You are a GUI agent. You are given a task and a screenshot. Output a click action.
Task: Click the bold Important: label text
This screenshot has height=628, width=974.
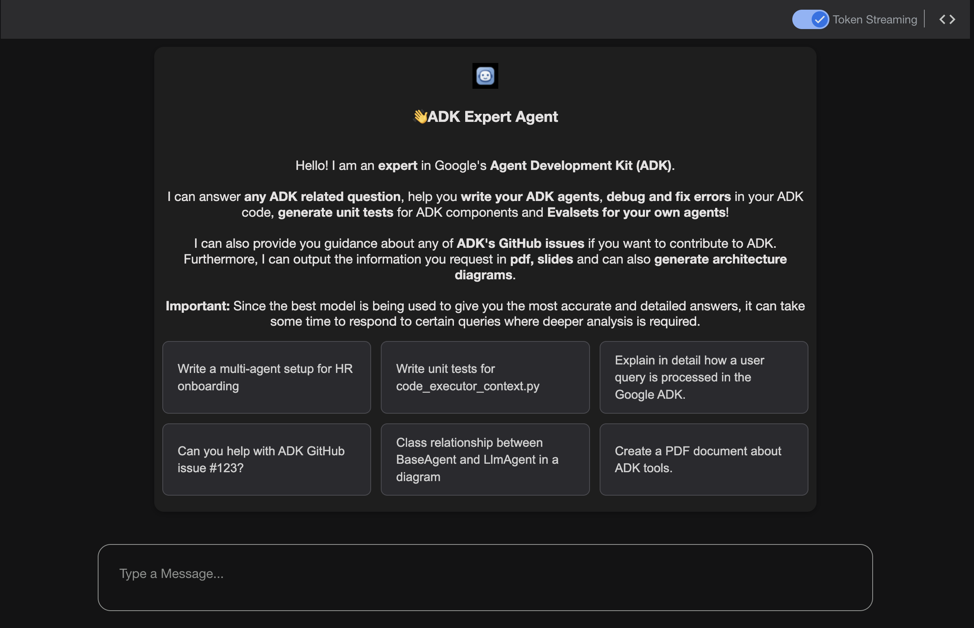tap(197, 306)
